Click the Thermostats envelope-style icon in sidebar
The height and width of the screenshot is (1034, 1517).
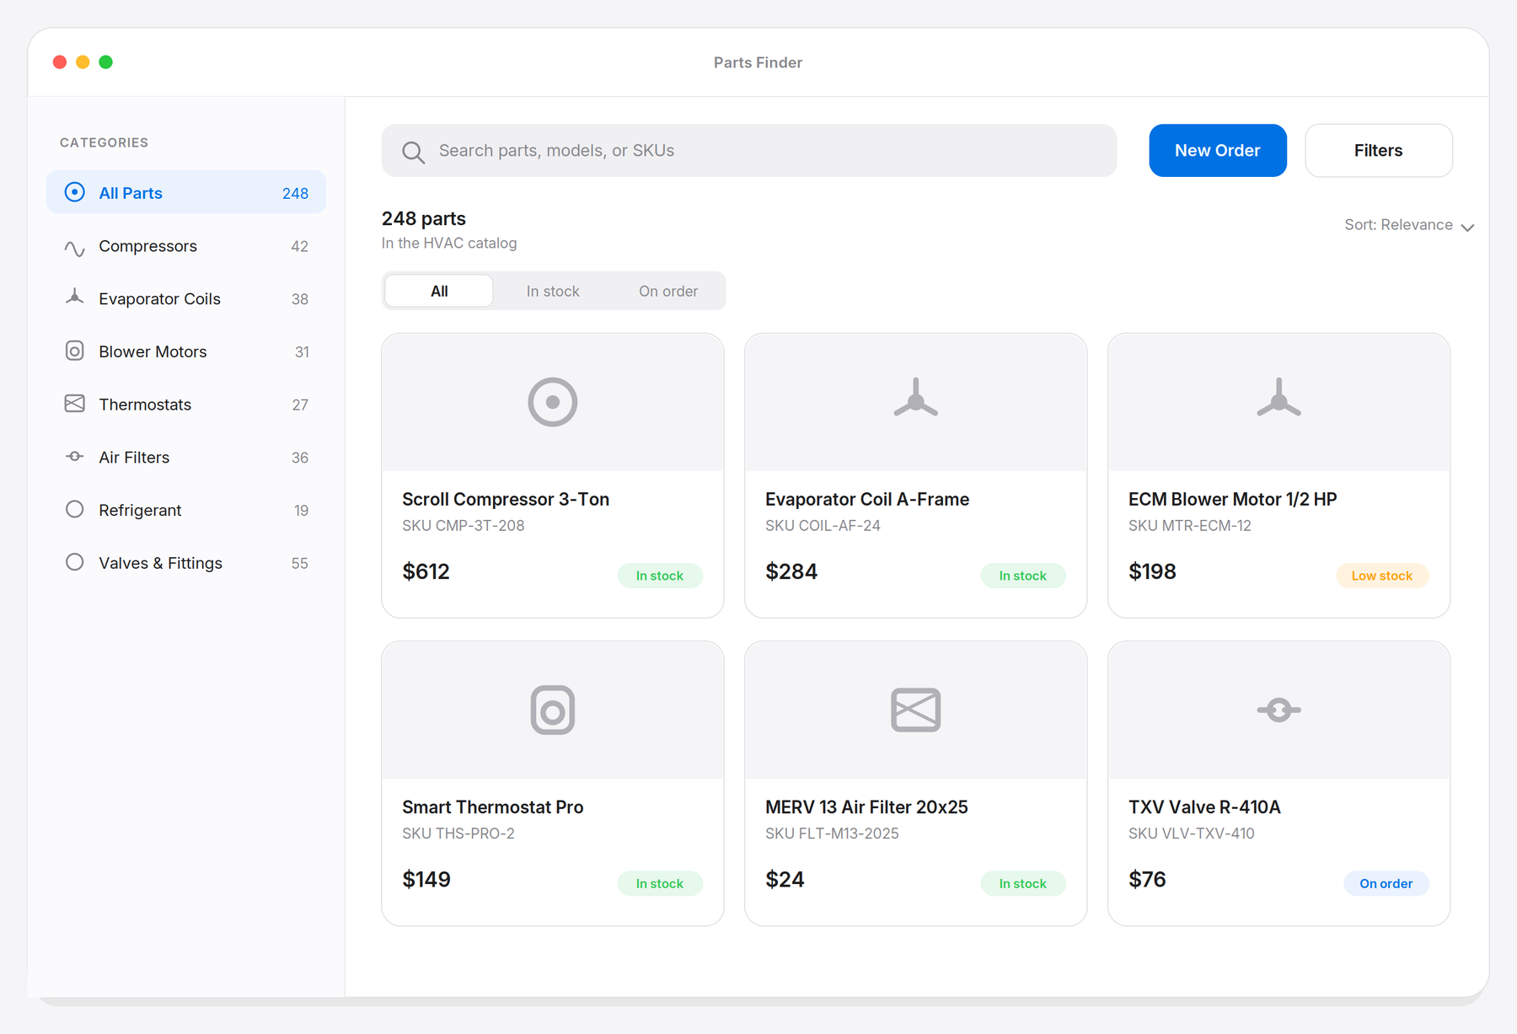75,404
